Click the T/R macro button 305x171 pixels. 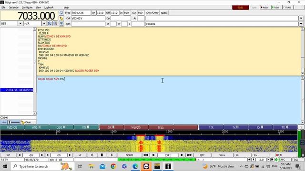click(x=211, y=127)
